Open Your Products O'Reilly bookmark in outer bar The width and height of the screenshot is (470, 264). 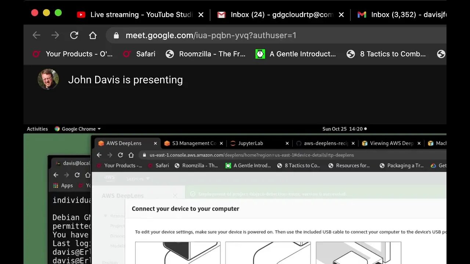(73, 54)
